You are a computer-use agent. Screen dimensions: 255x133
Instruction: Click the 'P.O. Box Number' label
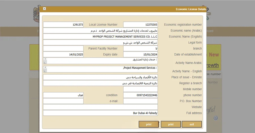191,101
